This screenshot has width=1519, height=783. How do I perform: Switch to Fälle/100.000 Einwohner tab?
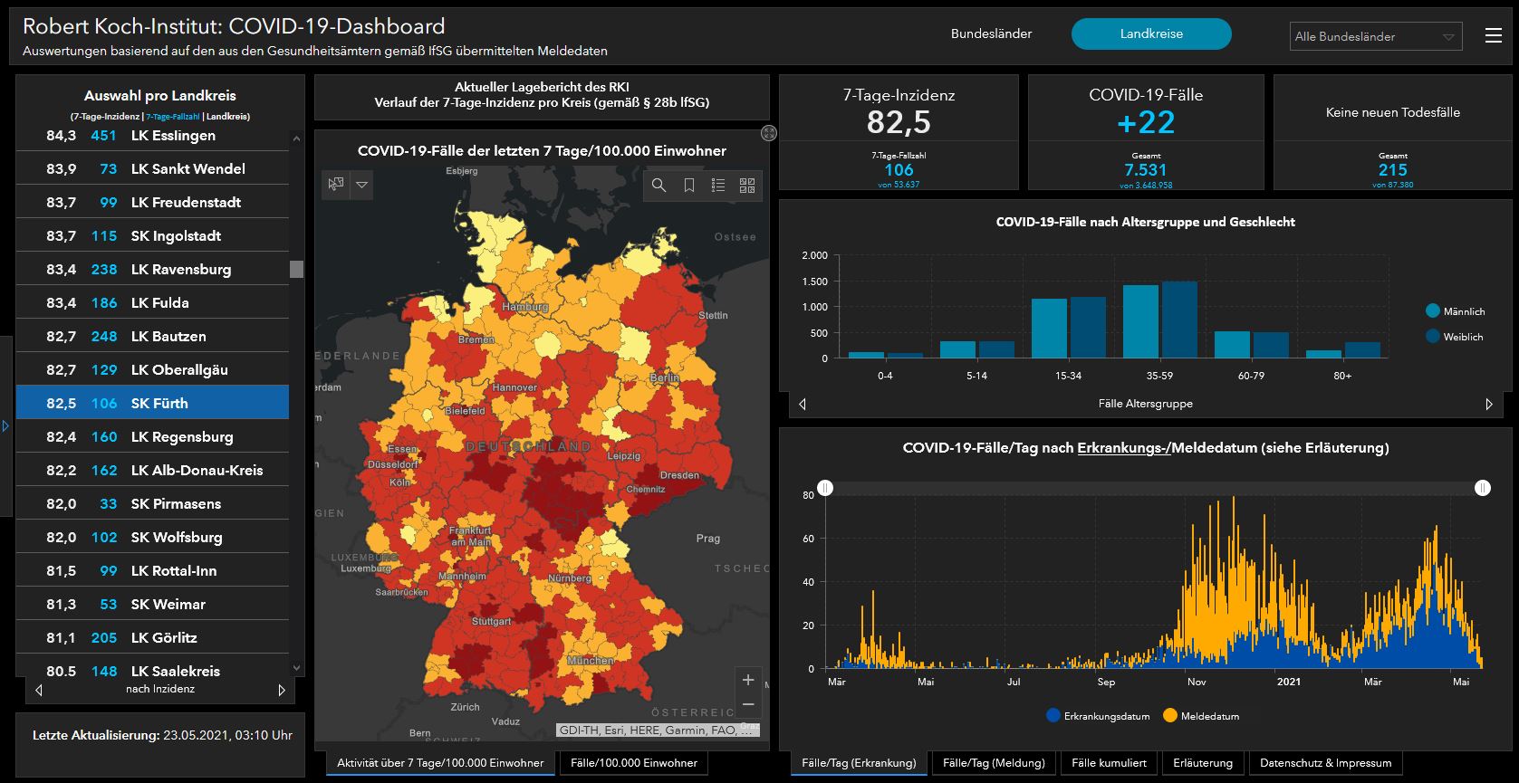point(634,763)
